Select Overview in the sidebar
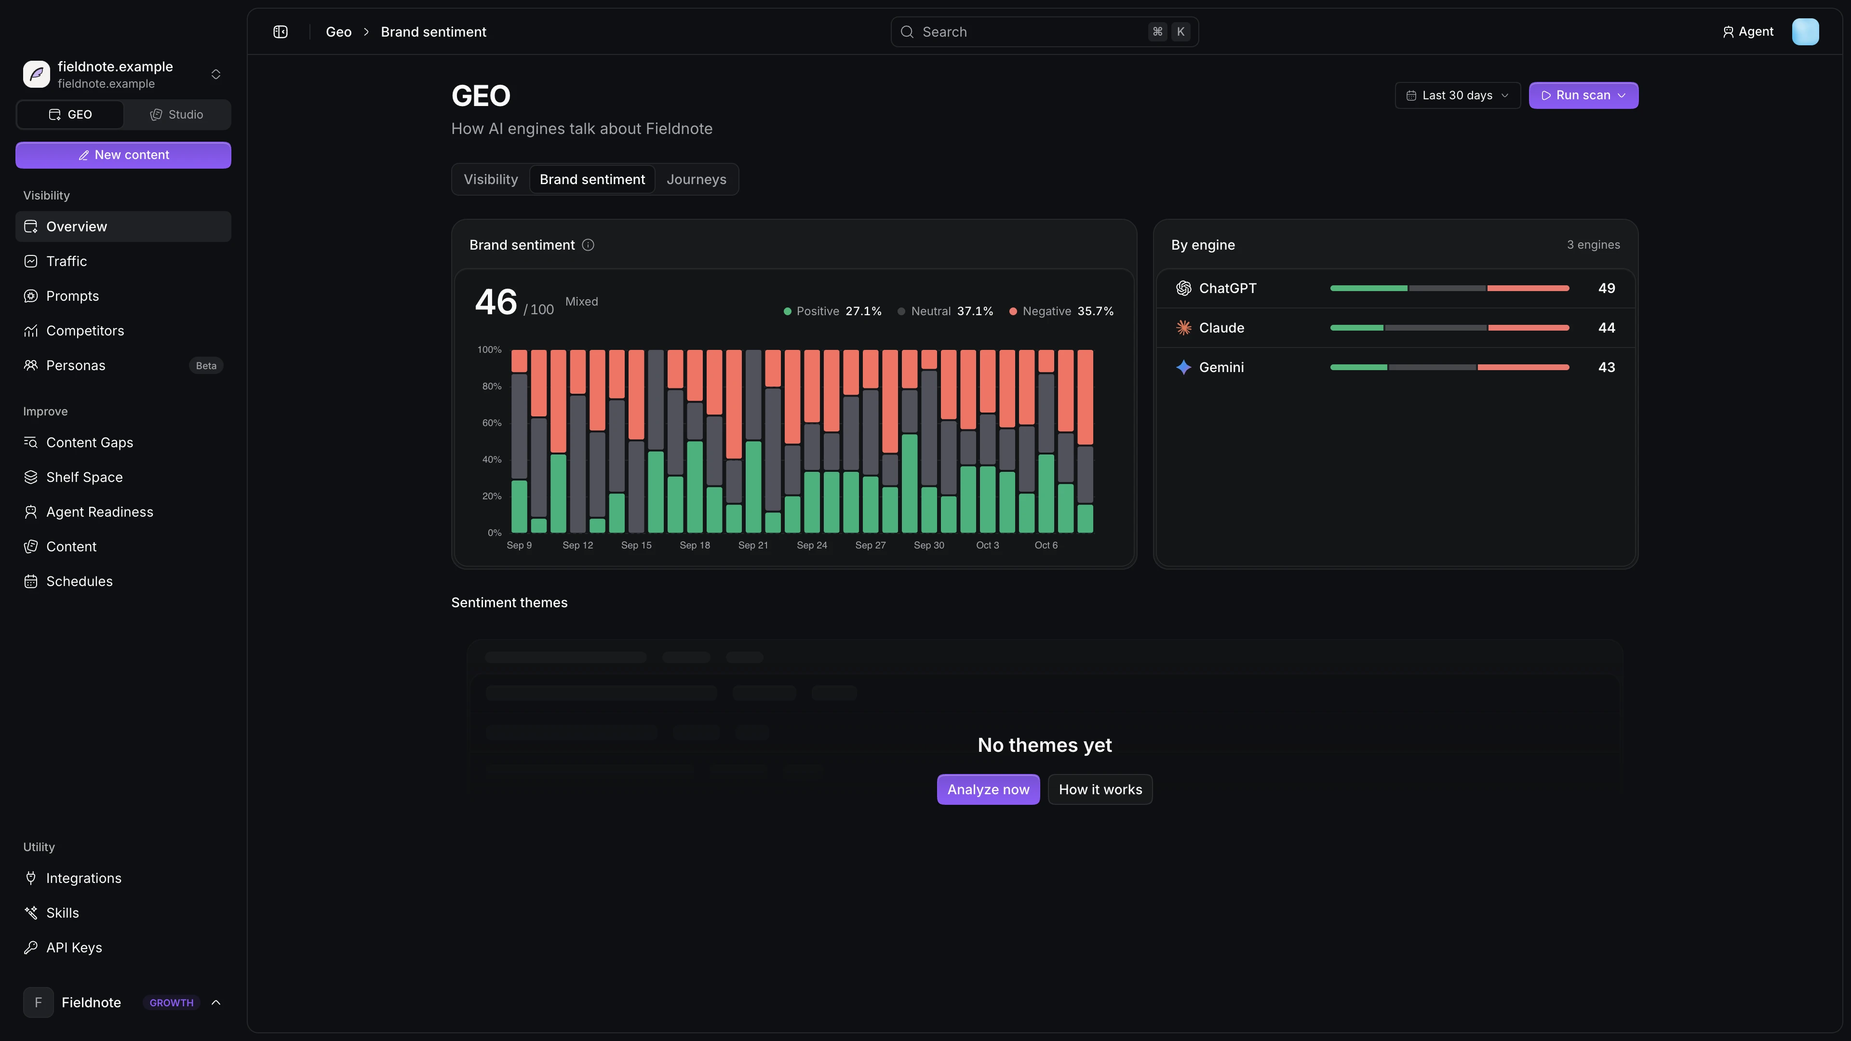The height and width of the screenshot is (1041, 1851). pyautogui.click(x=123, y=227)
